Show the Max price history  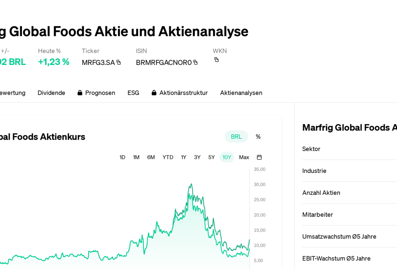click(244, 157)
